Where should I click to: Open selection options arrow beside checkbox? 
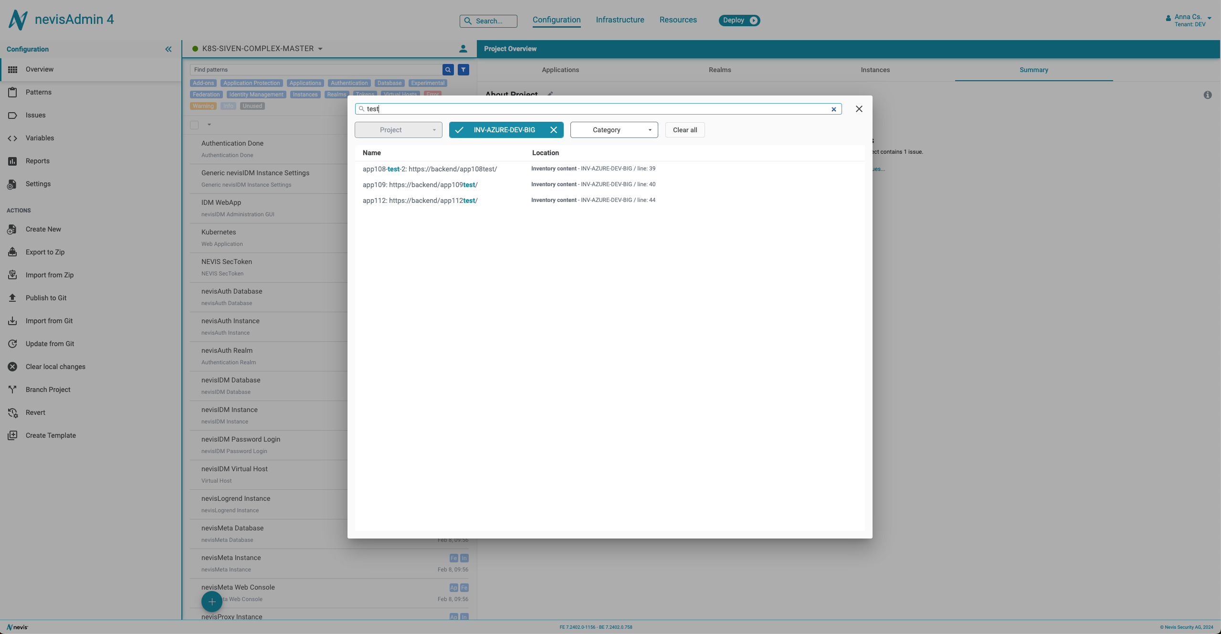pyautogui.click(x=209, y=125)
